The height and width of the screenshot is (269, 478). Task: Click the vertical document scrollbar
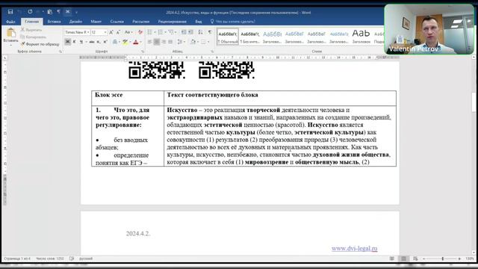coord(474,155)
